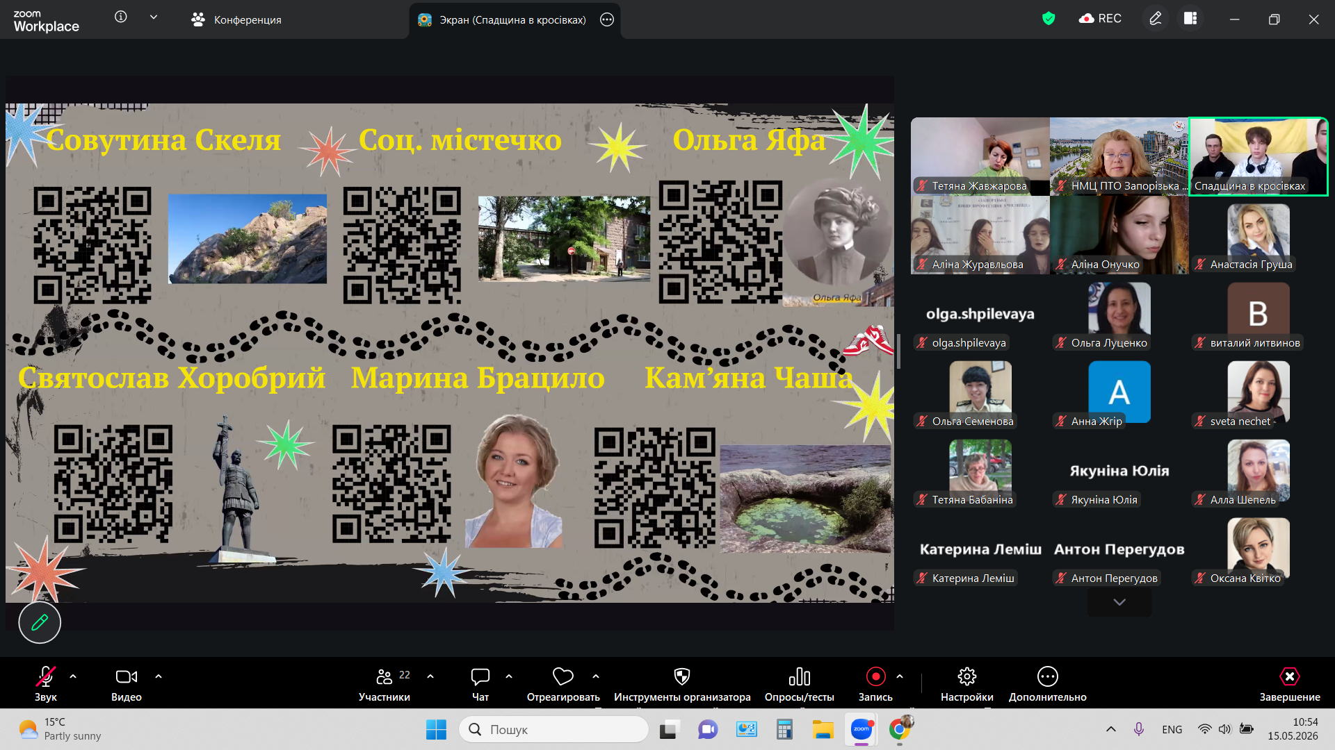
Task: Click the REC cloud recording indicator
Action: (1100, 19)
